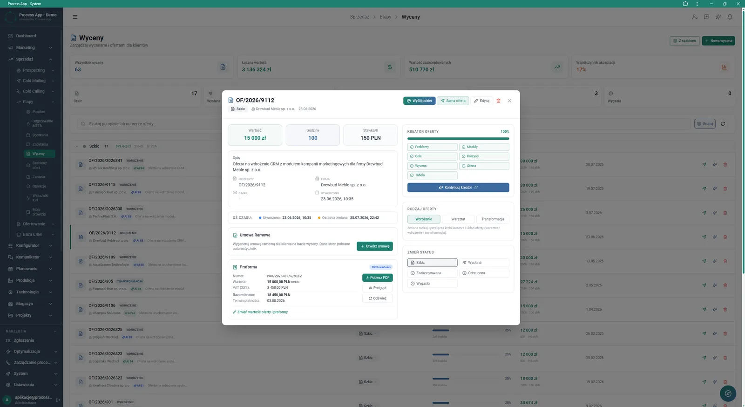The width and height of the screenshot is (745, 407).
Task: Collapse the Szkic group in the offers list
Action: coord(77,146)
